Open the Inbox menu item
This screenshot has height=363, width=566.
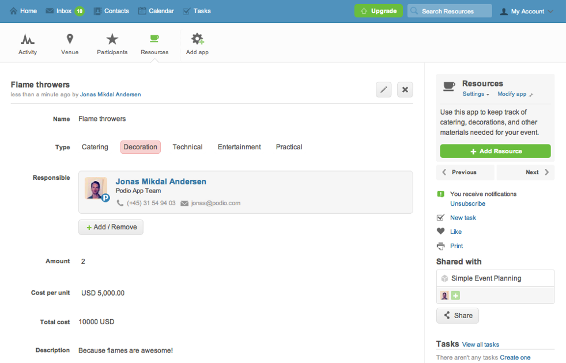click(64, 11)
